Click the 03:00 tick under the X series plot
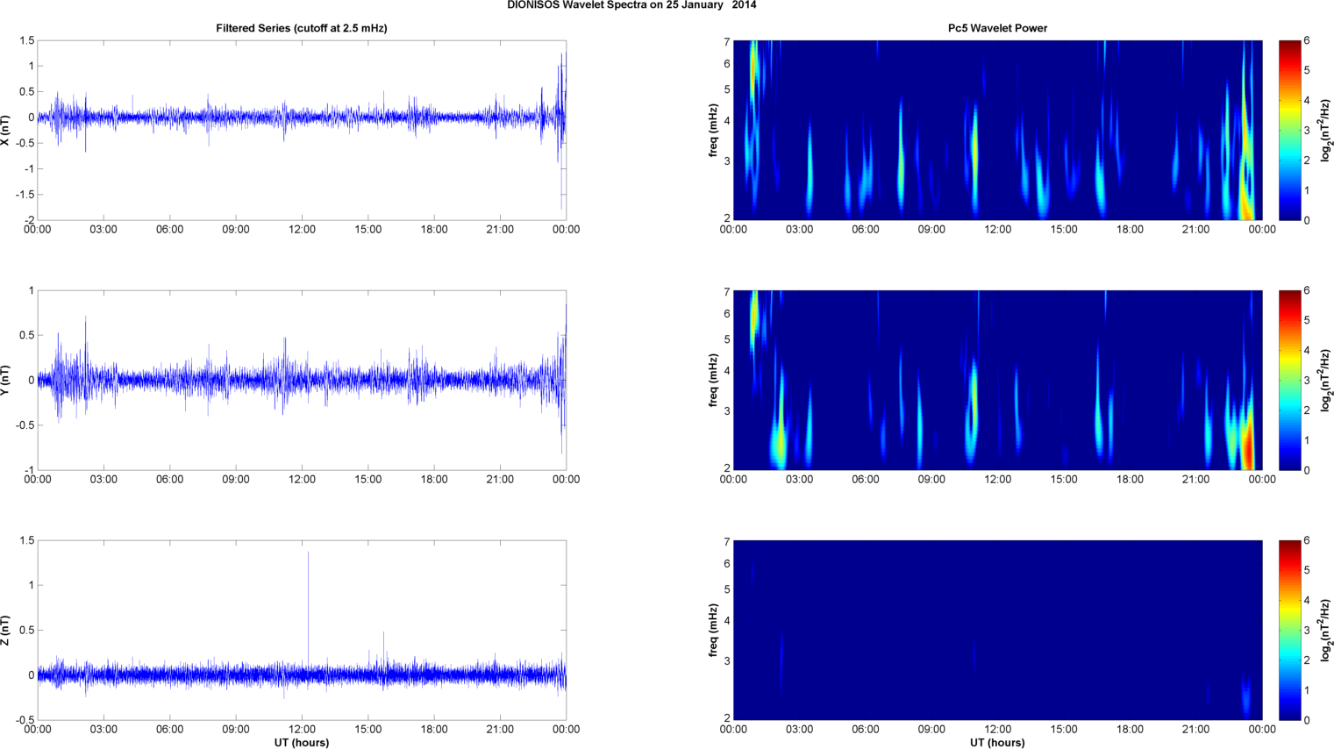The width and height of the screenshot is (1334, 749). point(103,230)
